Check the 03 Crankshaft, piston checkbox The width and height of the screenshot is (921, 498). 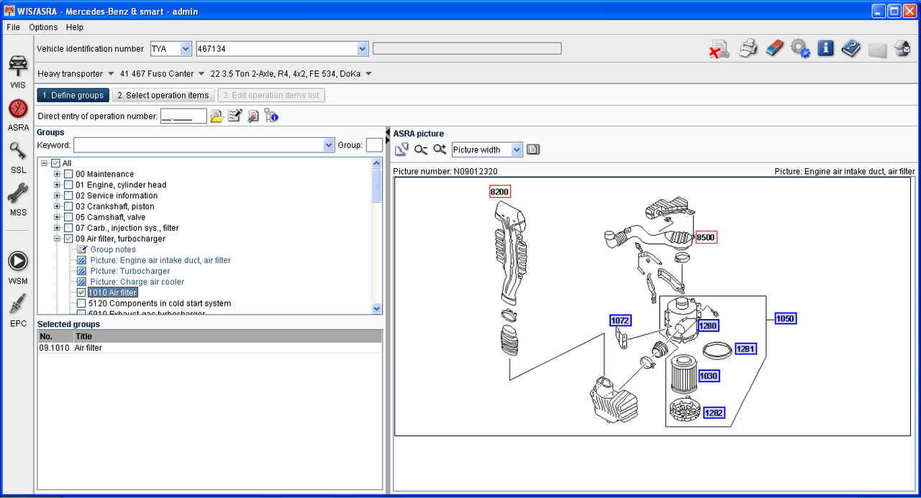click(x=68, y=206)
